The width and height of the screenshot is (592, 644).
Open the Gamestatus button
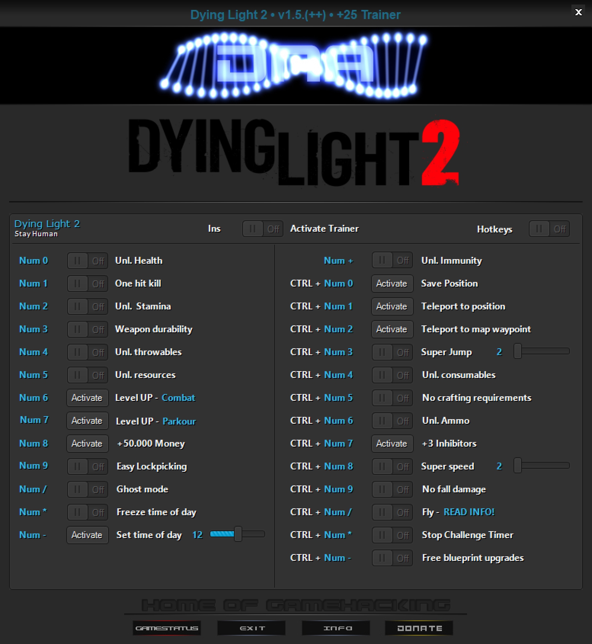point(167,628)
